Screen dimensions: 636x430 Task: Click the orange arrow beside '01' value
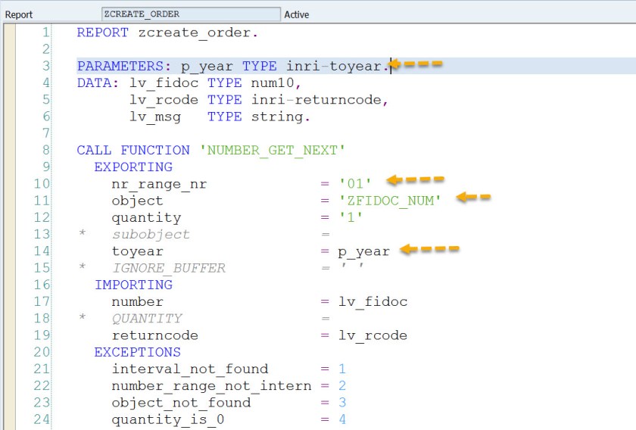tap(416, 180)
